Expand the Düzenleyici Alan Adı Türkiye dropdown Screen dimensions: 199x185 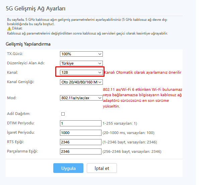(81, 63)
